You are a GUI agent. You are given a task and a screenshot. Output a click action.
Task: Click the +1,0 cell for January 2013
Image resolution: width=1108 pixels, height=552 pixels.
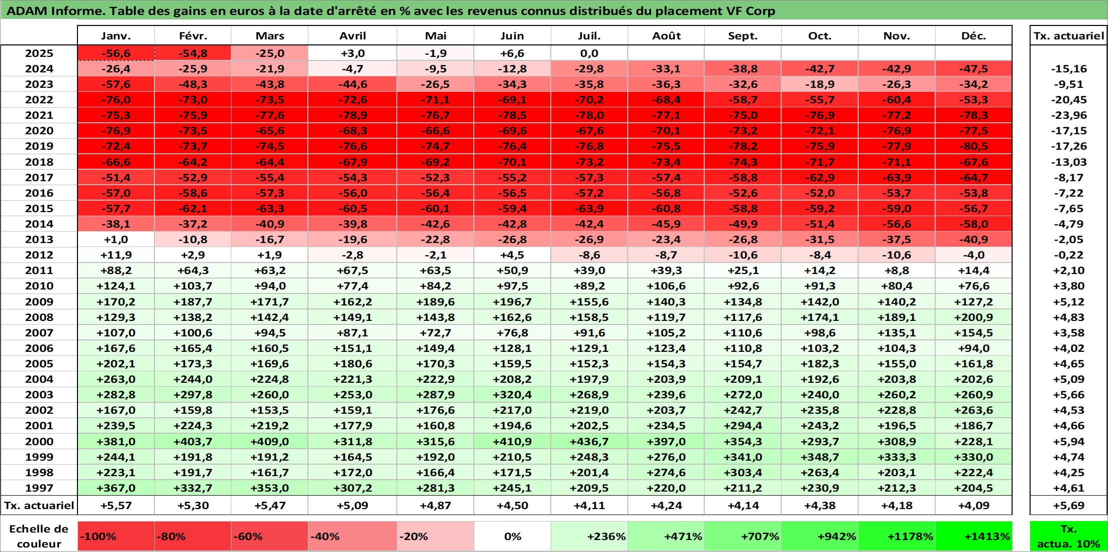tap(116, 239)
